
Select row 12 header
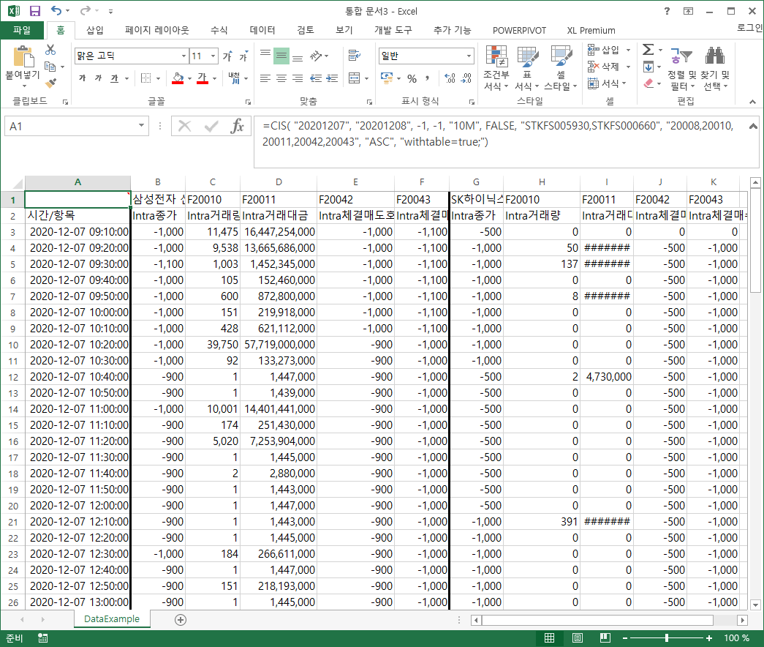tap(13, 377)
